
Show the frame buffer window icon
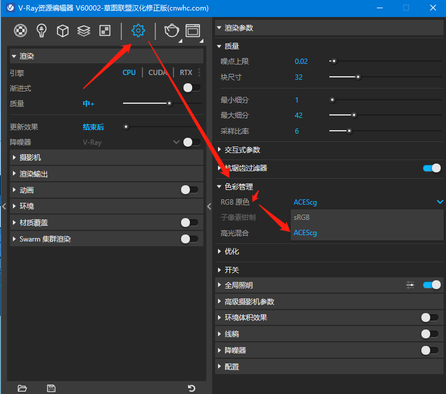[x=192, y=30]
